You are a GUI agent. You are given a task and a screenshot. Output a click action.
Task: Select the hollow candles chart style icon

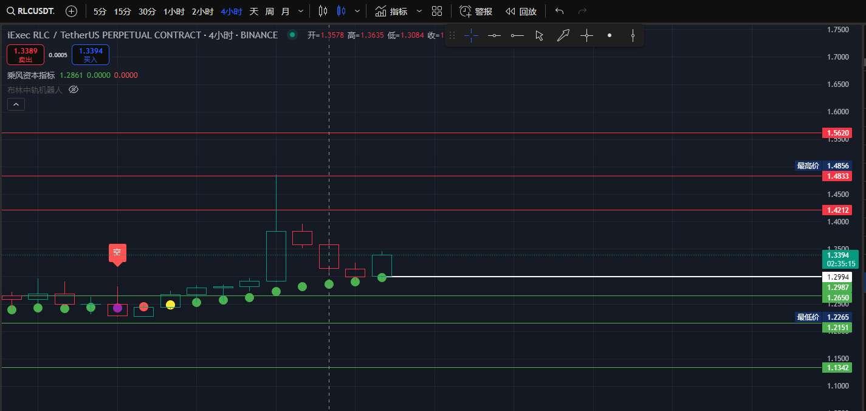click(x=323, y=11)
